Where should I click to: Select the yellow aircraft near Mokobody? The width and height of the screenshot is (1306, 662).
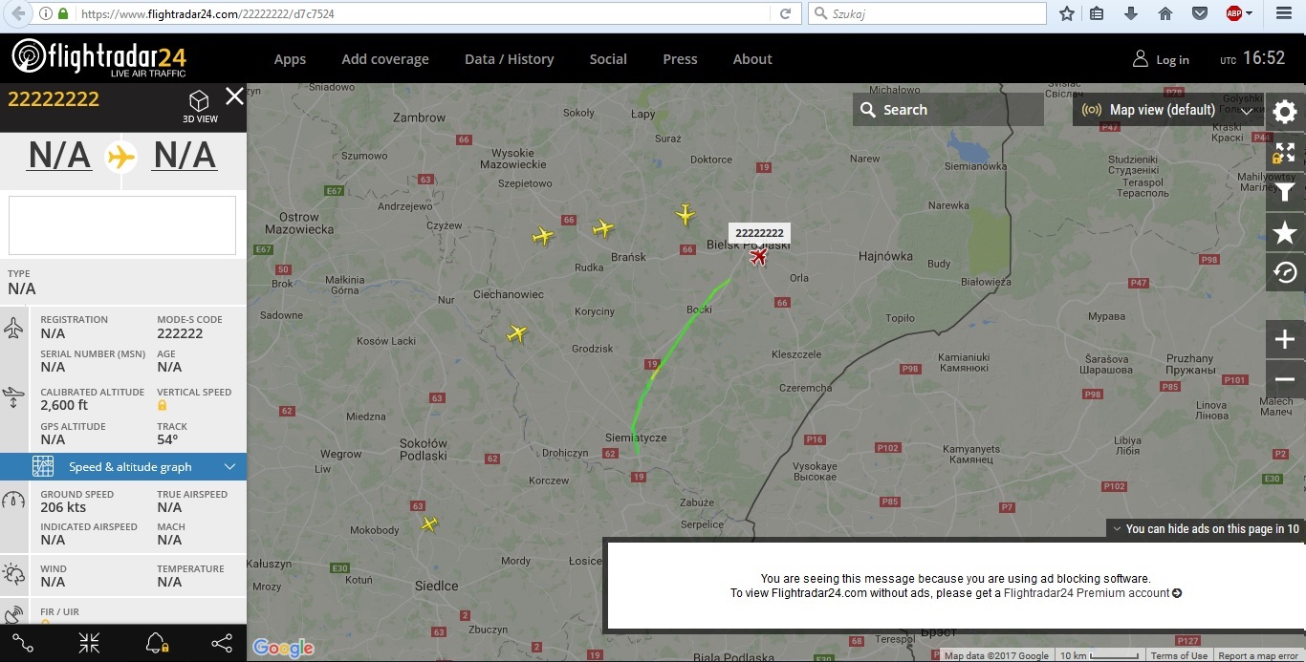pyautogui.click(x=429, y=523)
